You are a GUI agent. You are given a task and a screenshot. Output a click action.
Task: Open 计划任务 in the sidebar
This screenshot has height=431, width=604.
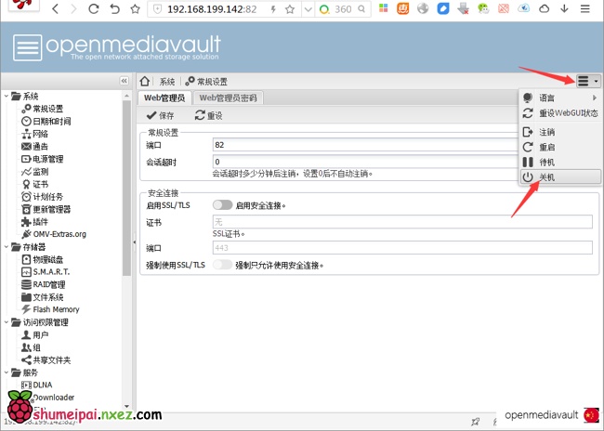47,196
